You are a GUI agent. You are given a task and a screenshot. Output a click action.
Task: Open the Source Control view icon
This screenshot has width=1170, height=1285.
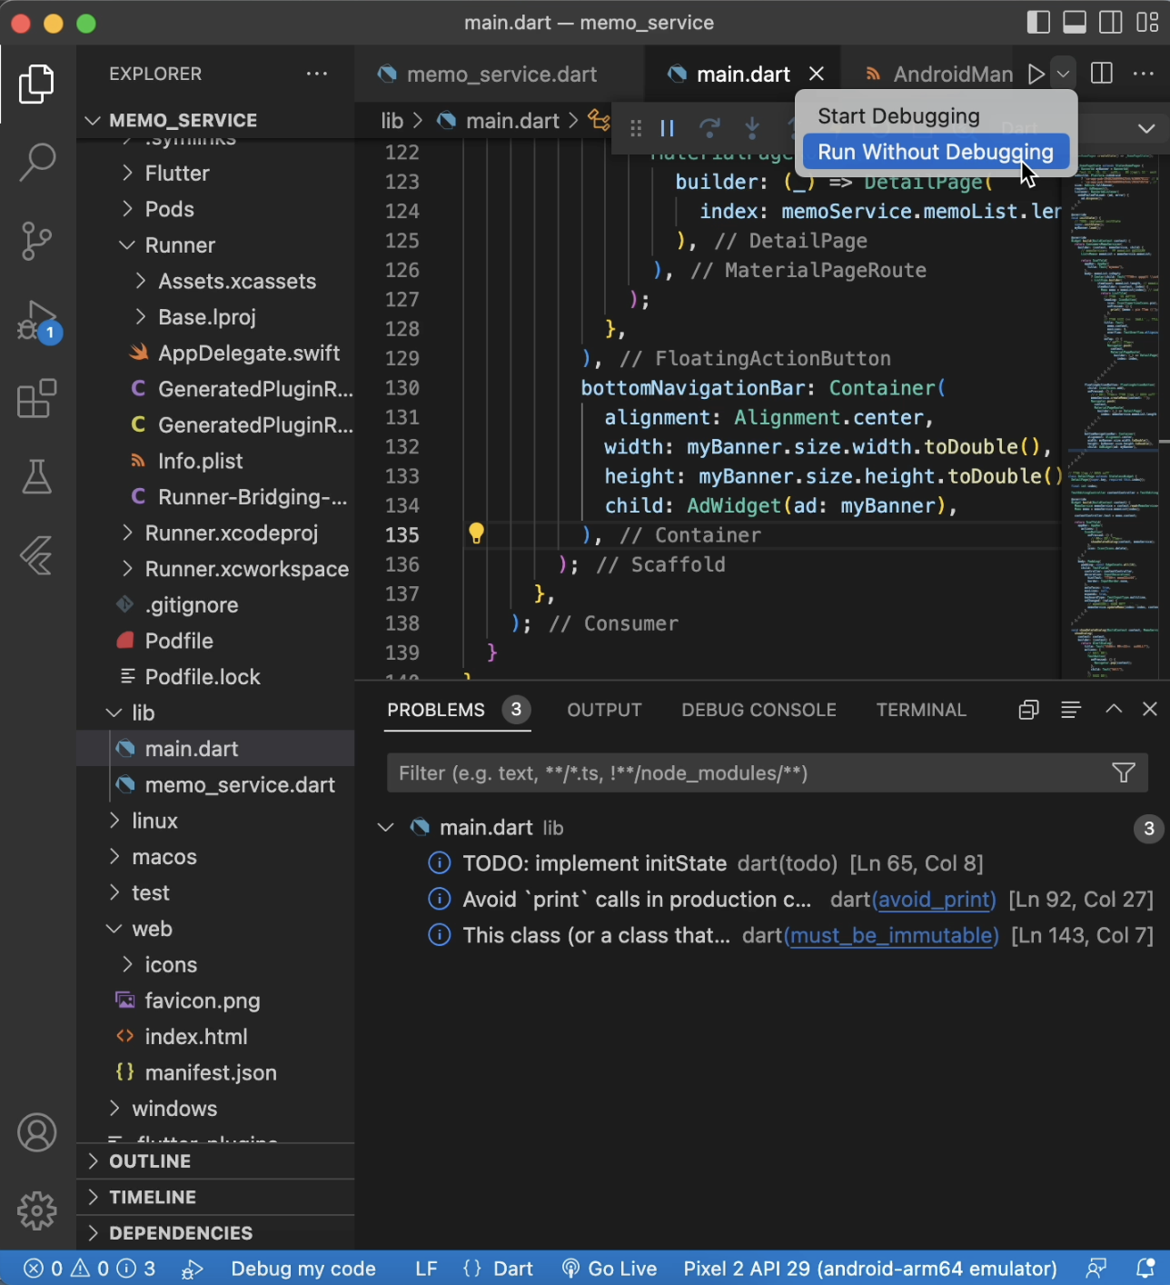click(37, 241)
